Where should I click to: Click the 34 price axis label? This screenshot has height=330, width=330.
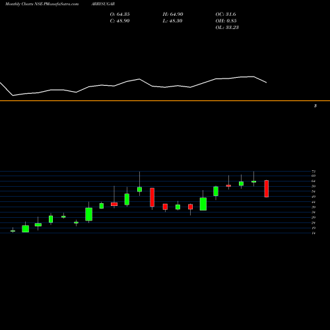(x=313, y=213)
